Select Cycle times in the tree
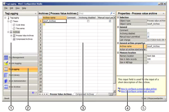This screenshot has height=112, width=169. [x=20, y=25]
